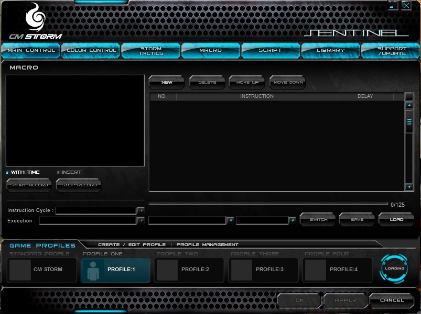Close the Sentinel window

[406, 5]
